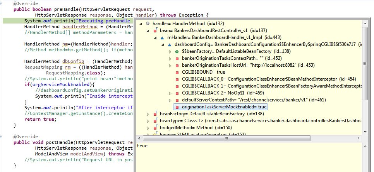Click the CGLIB$BOUND red square icon

[x=177, y=72]
